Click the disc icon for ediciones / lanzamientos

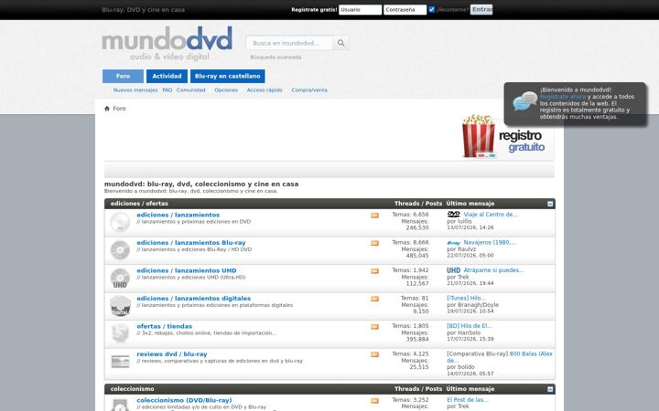point(120,222)
